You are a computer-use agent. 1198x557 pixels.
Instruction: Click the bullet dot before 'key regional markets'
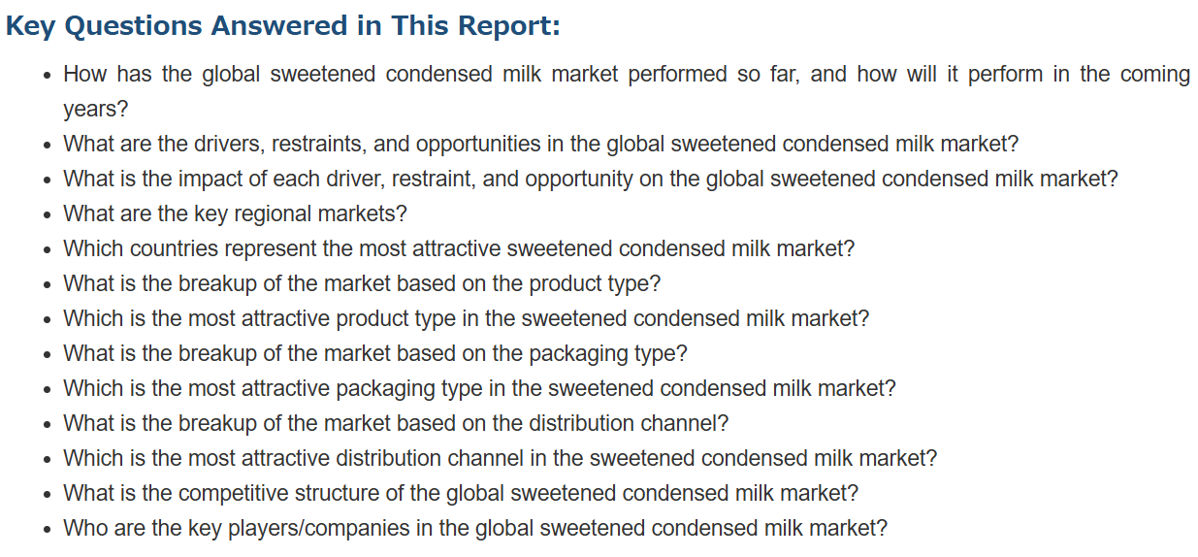(48, 214)
